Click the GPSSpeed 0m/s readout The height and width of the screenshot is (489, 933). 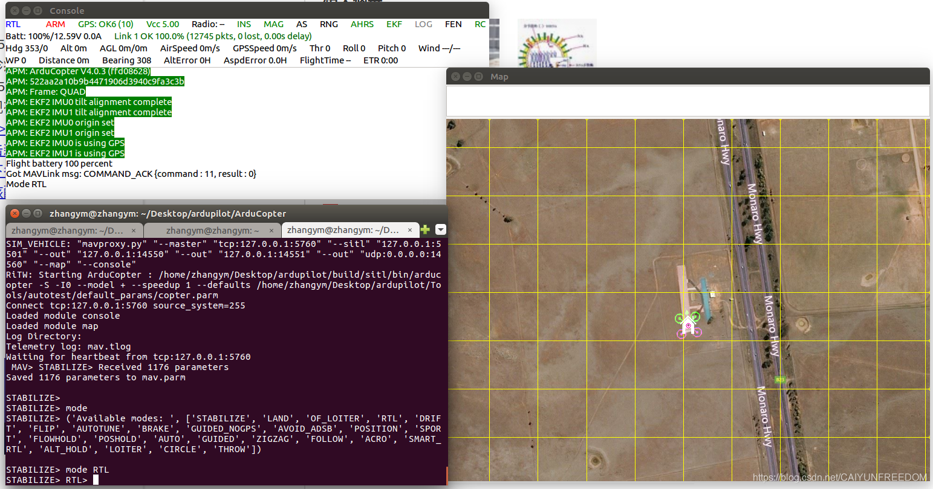click(265, 48)
